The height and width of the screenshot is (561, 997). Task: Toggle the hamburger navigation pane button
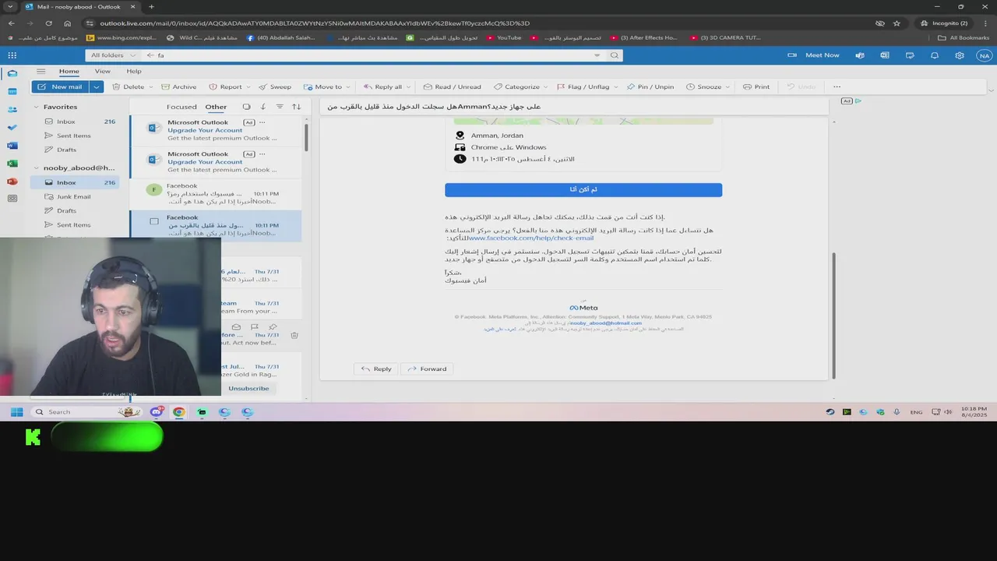click(41, 71)
